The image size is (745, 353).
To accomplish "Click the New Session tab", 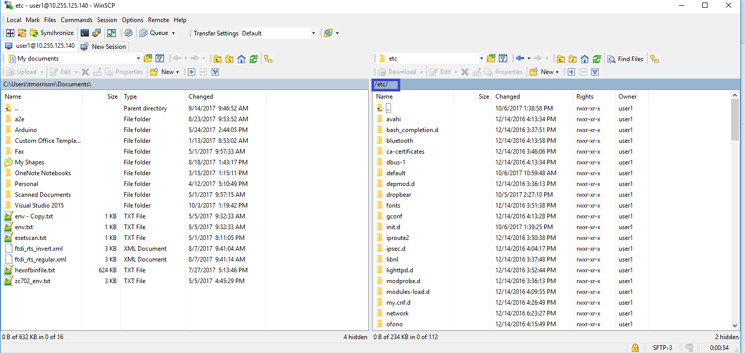I will (103, 46).
